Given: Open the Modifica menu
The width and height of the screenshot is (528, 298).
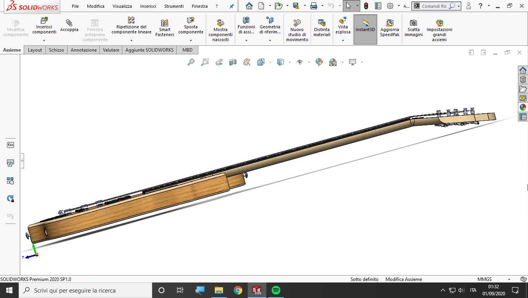Looking at the screenshot, I should [x=96, y=6].
